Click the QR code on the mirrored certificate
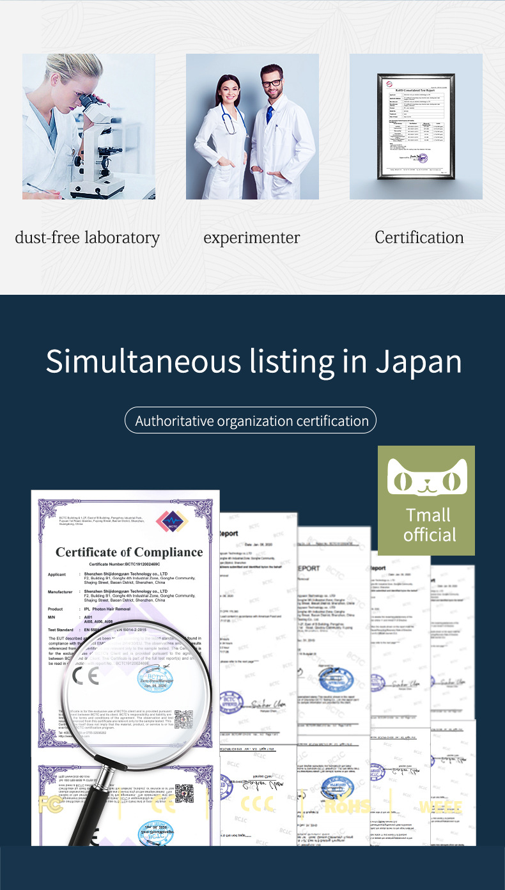505x890 pixels. (x=184, y=793)
